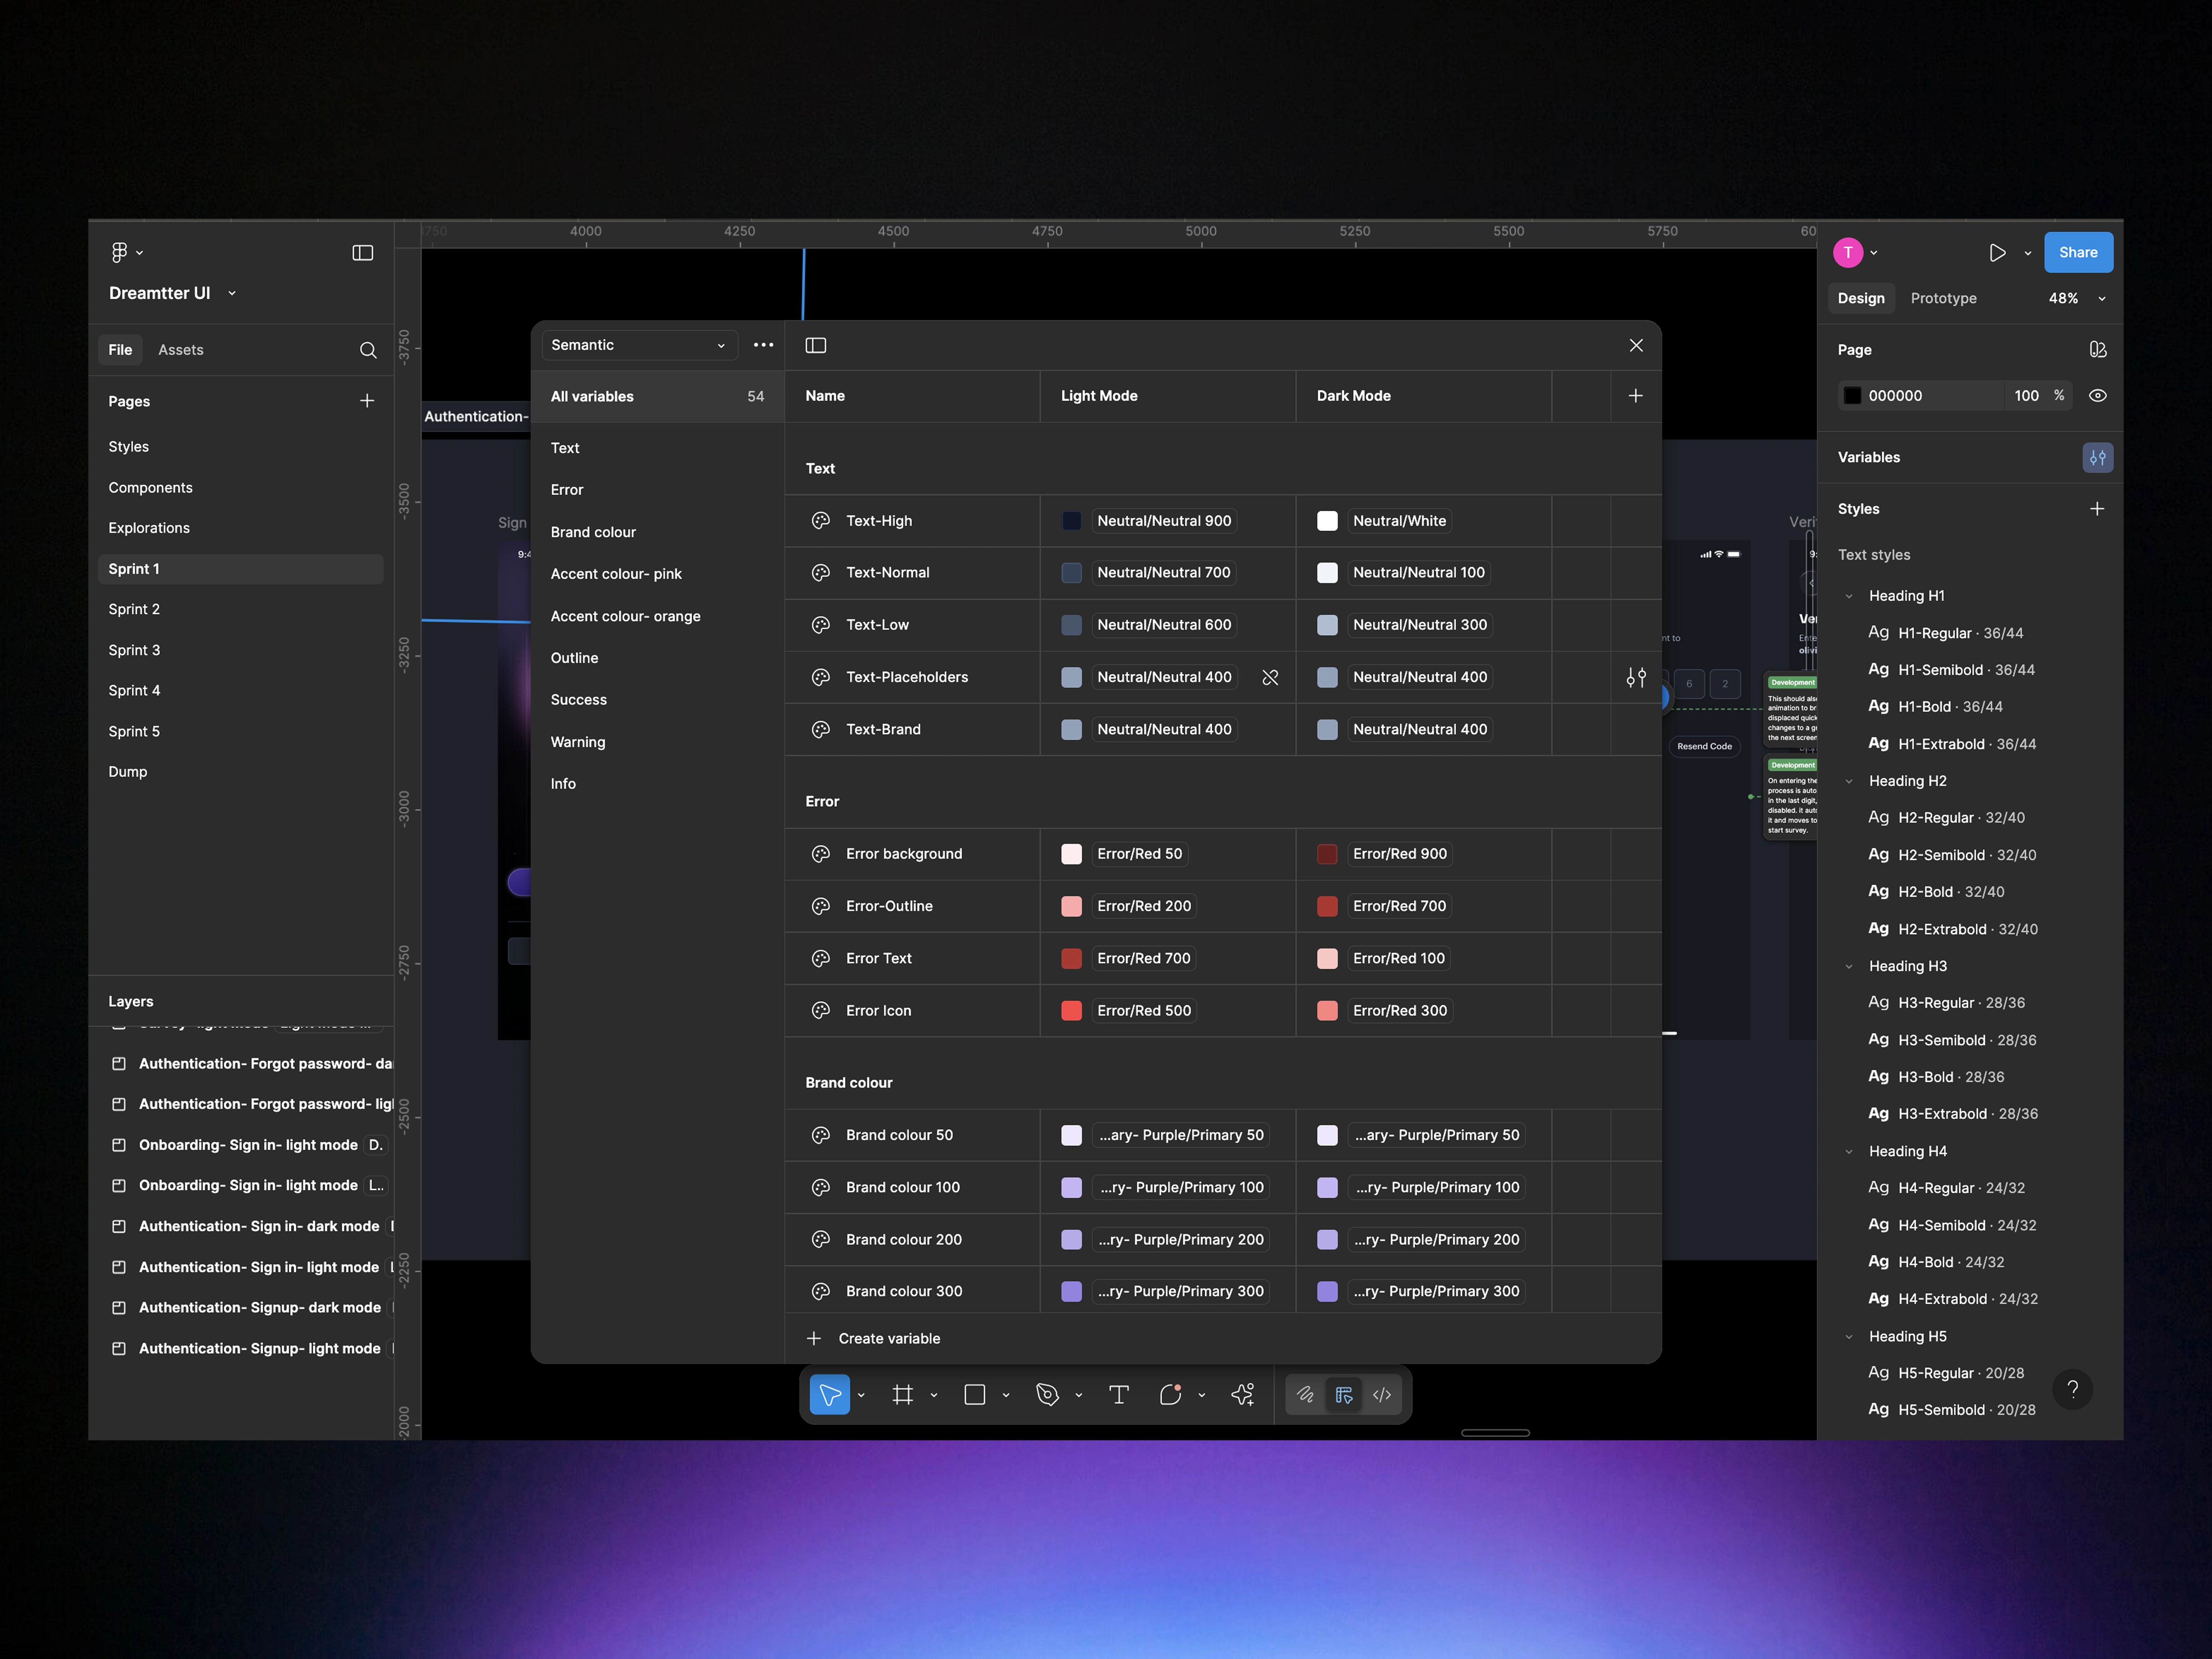
Task: Open page color variable/style icon
Action: coord(2098,350)
